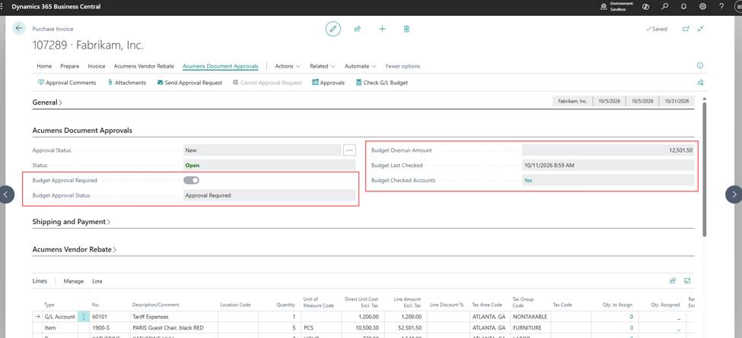The height and width of the screenshot is (338, 742).
Task: Click Budget Overrun Amount value 12,501.50
Action: 608,150
